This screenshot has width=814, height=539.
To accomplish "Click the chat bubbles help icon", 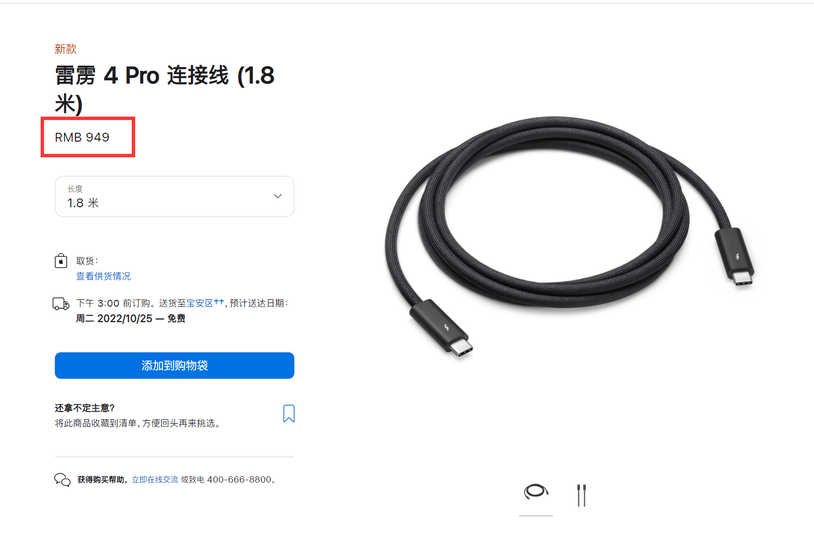I will click(62, 480).
